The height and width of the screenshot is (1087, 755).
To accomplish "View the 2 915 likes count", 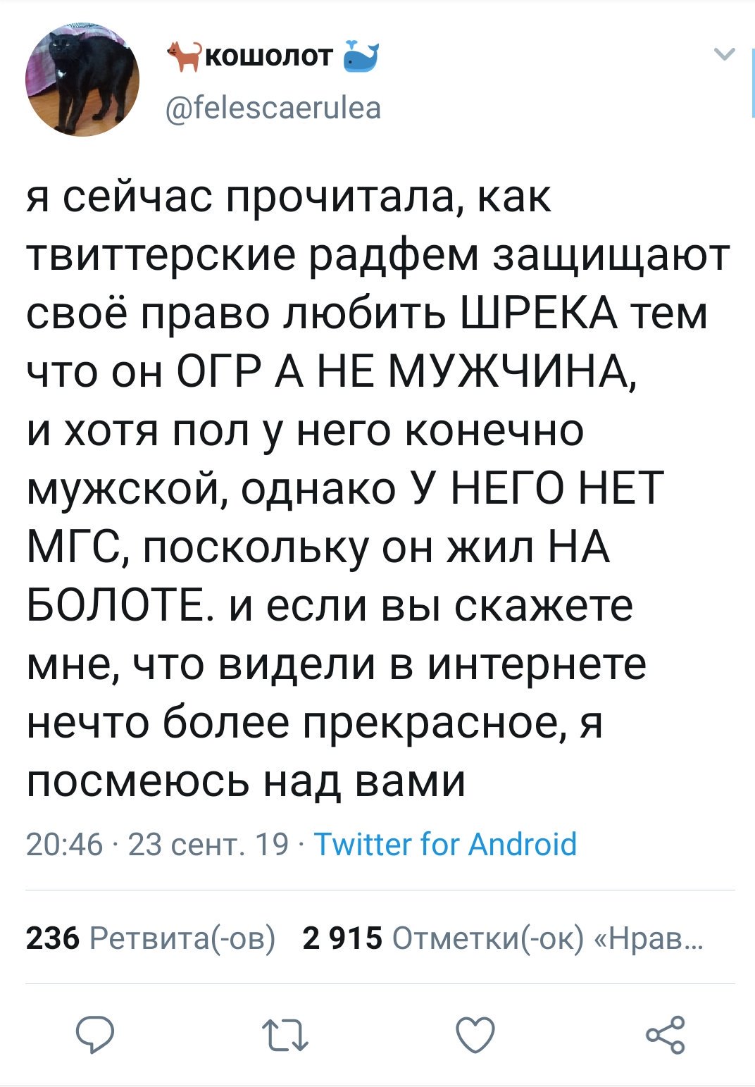I will [x=342, y=938].
